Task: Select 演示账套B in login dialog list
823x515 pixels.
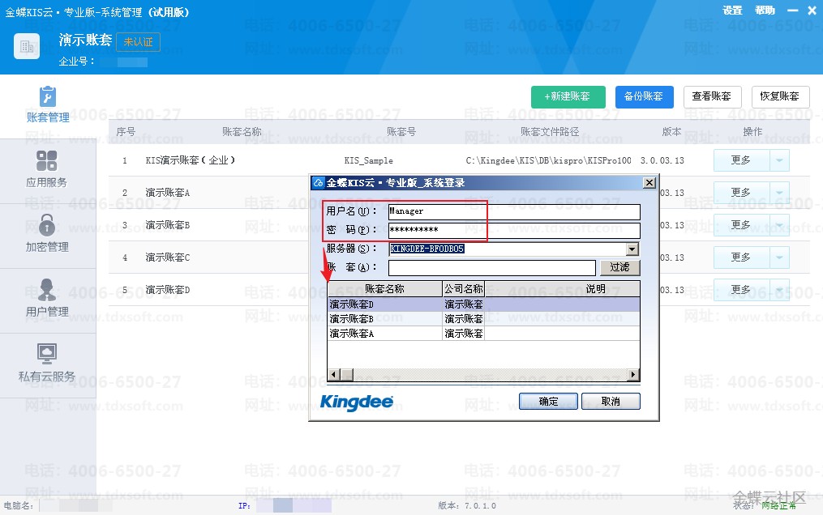Action: click(483, 319)
